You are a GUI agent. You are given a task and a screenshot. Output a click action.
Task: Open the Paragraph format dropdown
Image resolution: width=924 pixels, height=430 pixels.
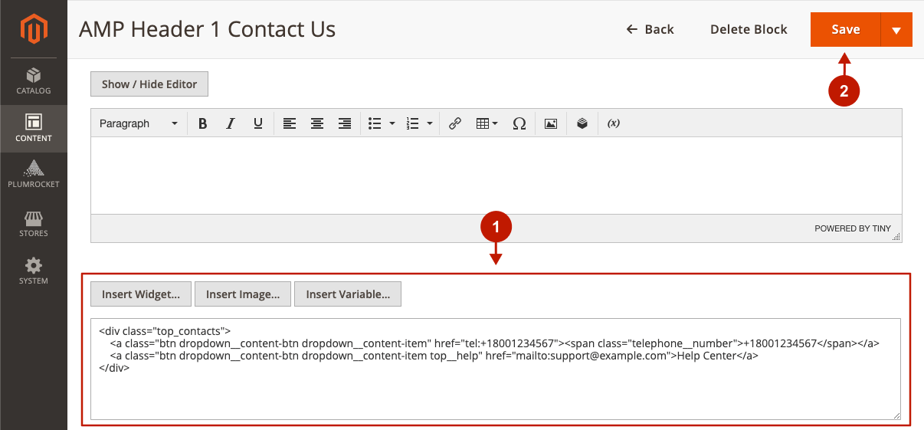[x=138, y=123]
